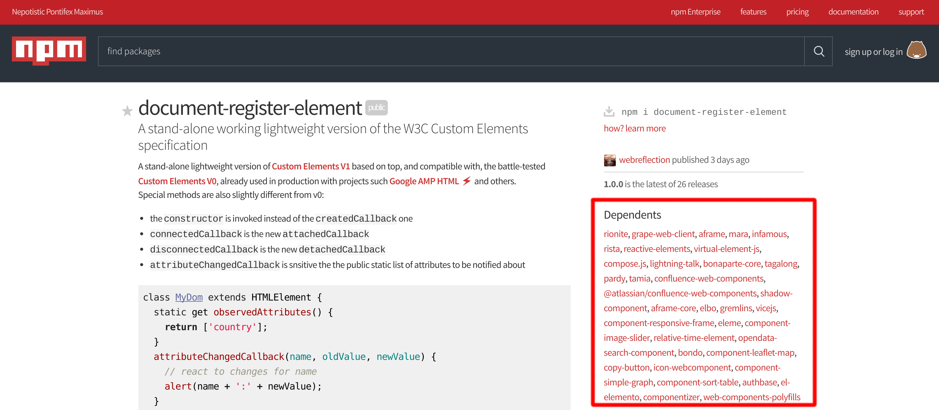
Task: Open the rionite dependent package
Action: click(615, 234)
